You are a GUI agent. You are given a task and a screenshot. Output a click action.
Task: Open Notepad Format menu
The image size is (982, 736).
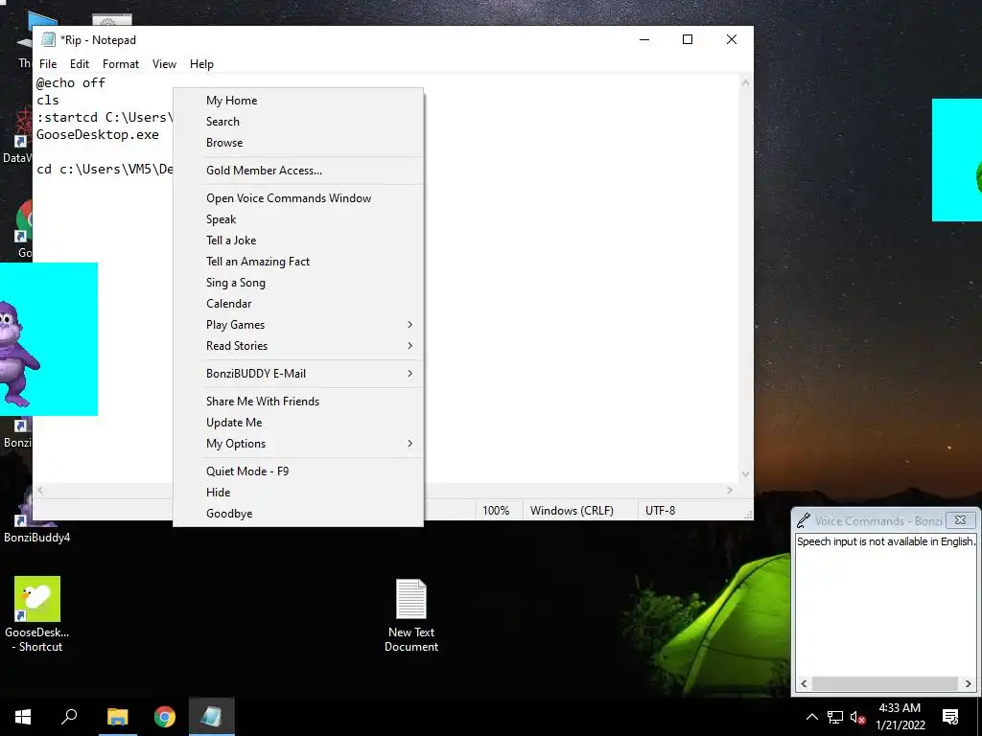point(121,64)
